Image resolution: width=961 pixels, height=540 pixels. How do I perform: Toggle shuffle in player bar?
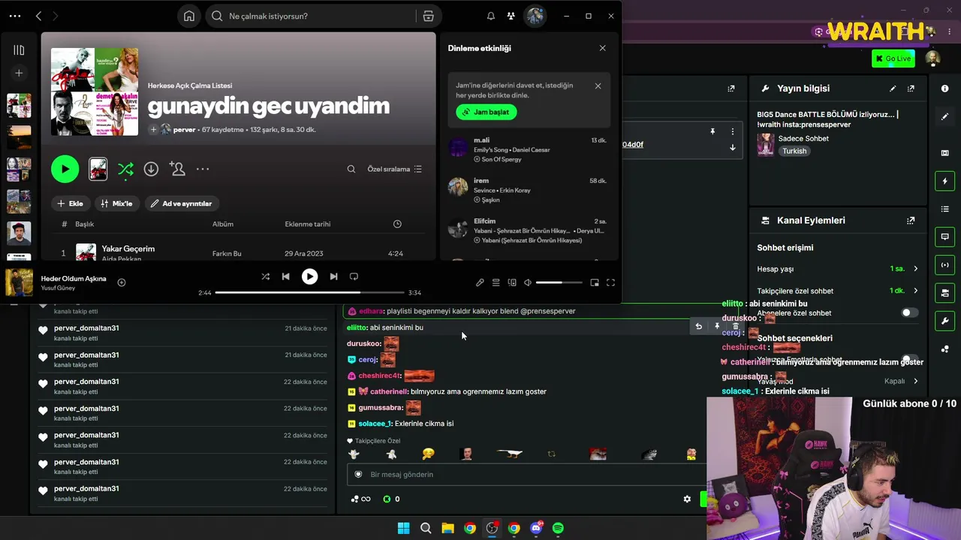pos(265,277)
